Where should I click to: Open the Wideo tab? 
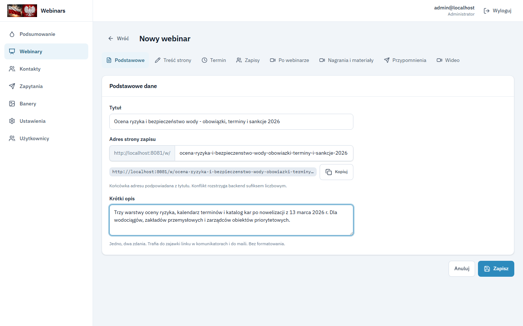(448, 60)
